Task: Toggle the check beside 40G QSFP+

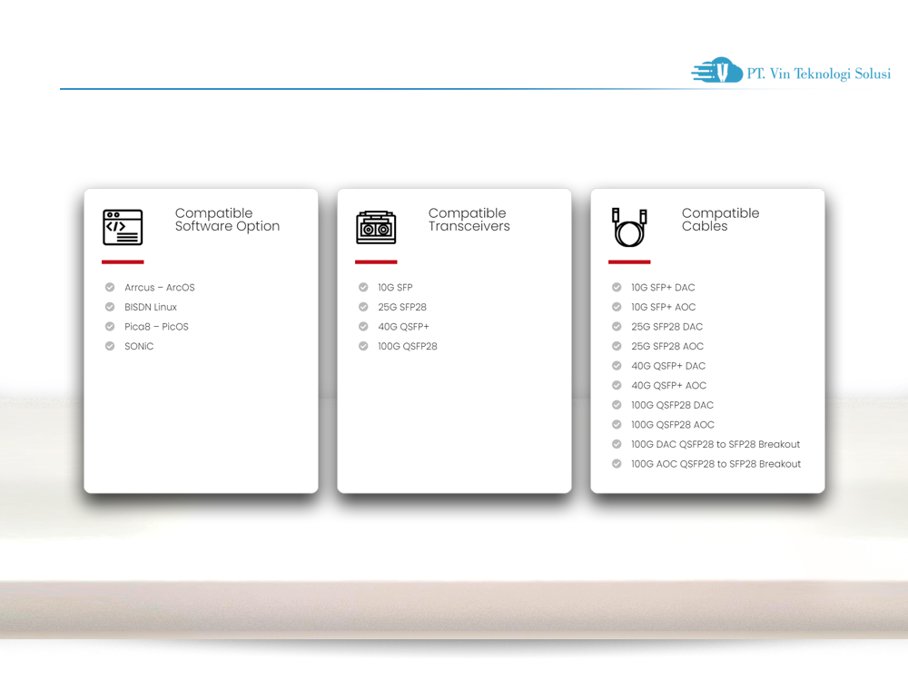Action: 363,326
